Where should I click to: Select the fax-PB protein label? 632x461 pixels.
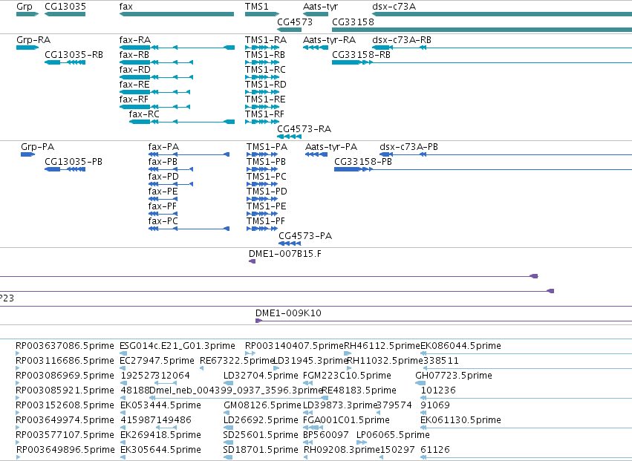pyautogui.click(x=163, y=162)
